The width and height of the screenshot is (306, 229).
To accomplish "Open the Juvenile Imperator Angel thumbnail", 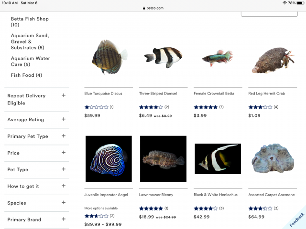I will click(x=109, y=159).
